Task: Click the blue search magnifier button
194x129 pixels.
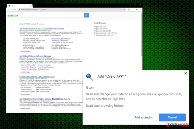Action: coord(86,15)
